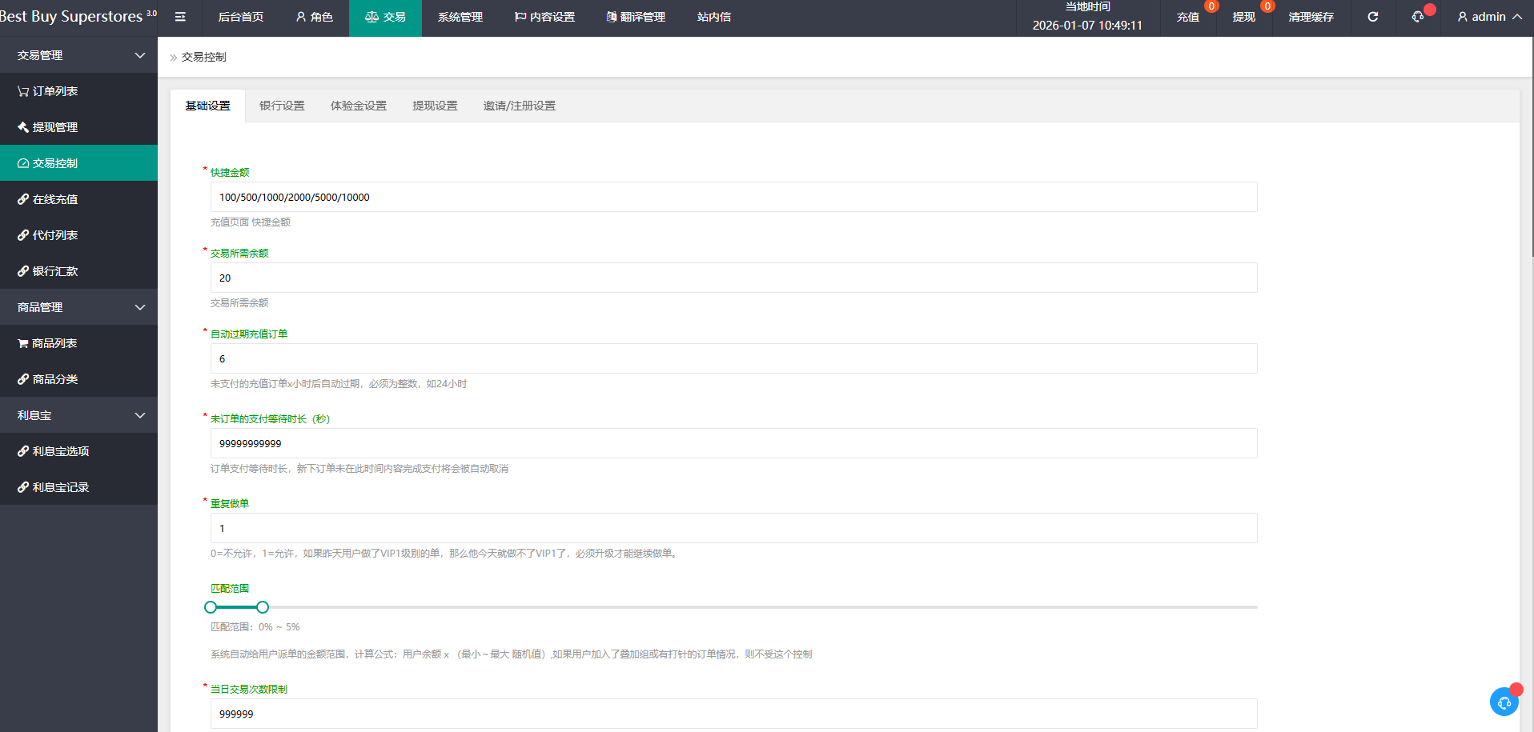The height and width of the screenshot is (732, 1534).
Task: Open 利息宝记录 in the sidebar
Action: [54, 487]
